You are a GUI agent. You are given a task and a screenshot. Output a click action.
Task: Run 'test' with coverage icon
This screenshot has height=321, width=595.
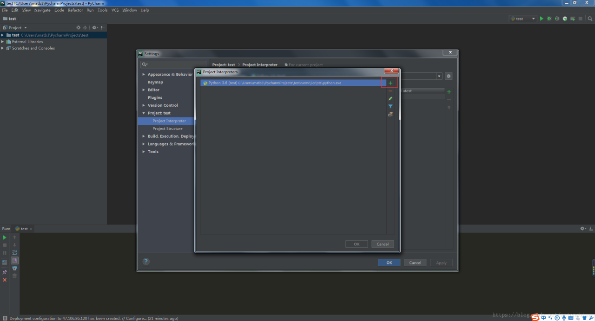tap(557, 19)
